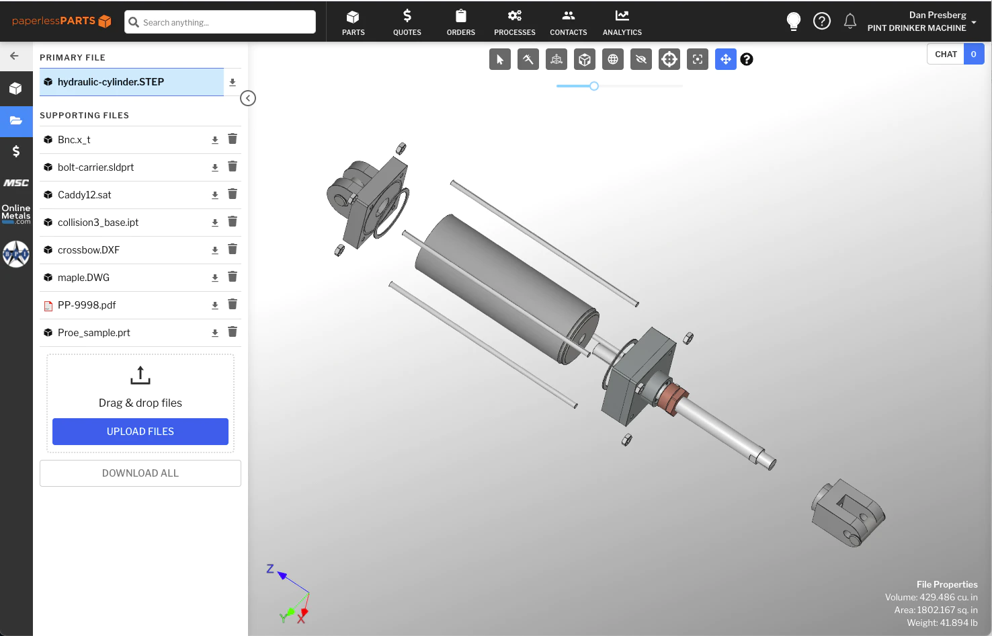The width and height of the screenshot is (992, 636).
Task: Adjust the explode slider handle
Action: point(594,86)
